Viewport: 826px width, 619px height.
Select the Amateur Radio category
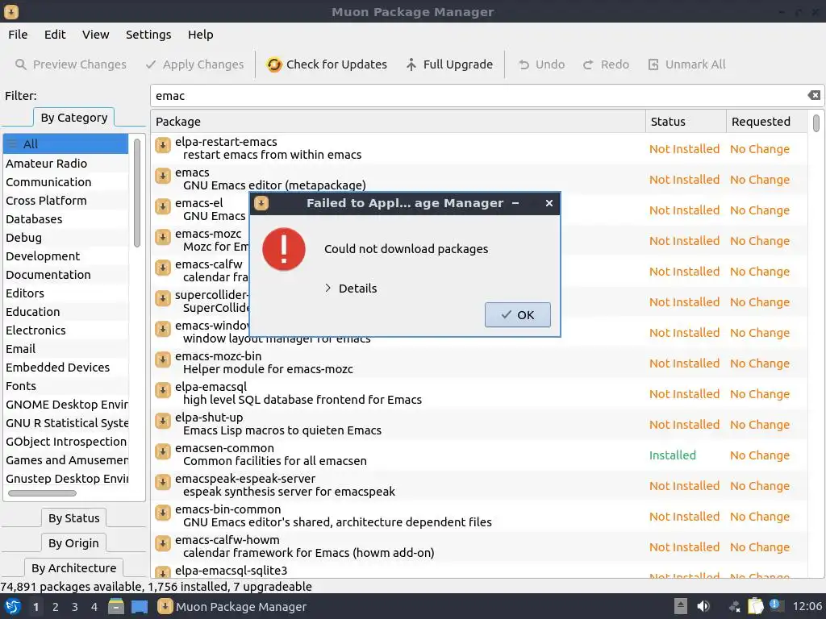point(65,163)
